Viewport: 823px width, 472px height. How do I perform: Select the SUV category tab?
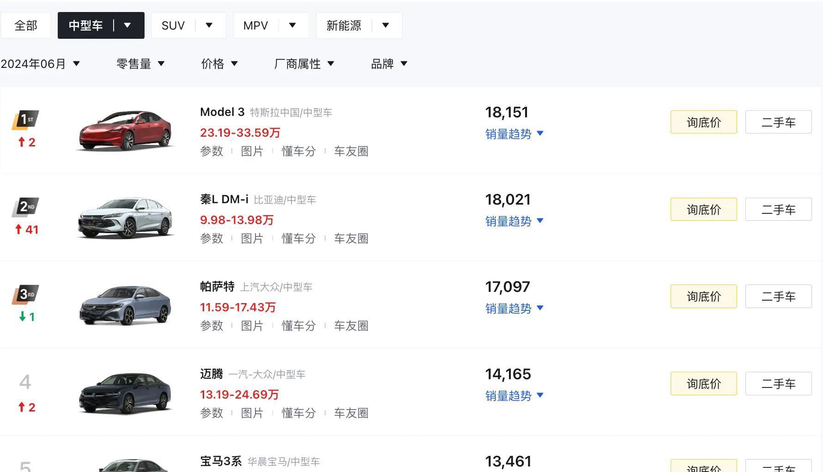(173, 25)
